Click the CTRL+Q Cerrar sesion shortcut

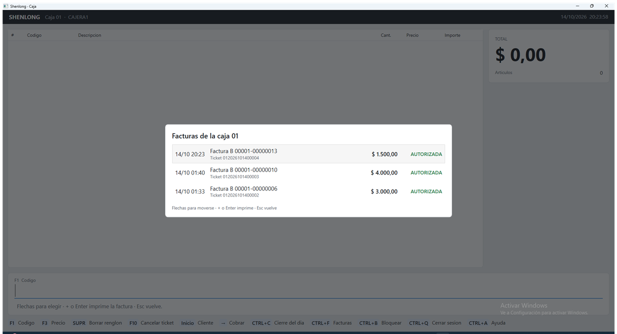(x=435, y=323)
